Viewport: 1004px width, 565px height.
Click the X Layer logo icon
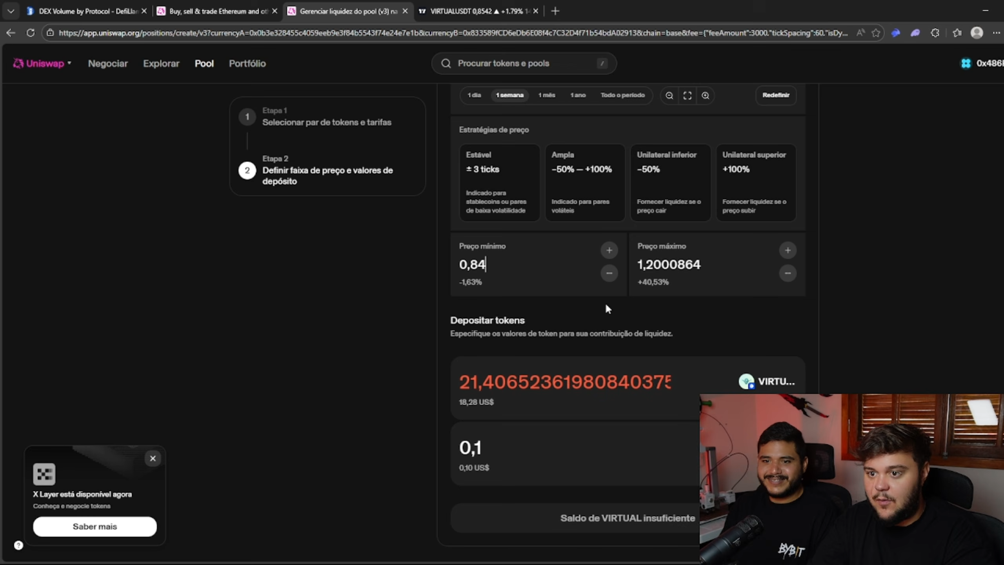pos(44,474)
